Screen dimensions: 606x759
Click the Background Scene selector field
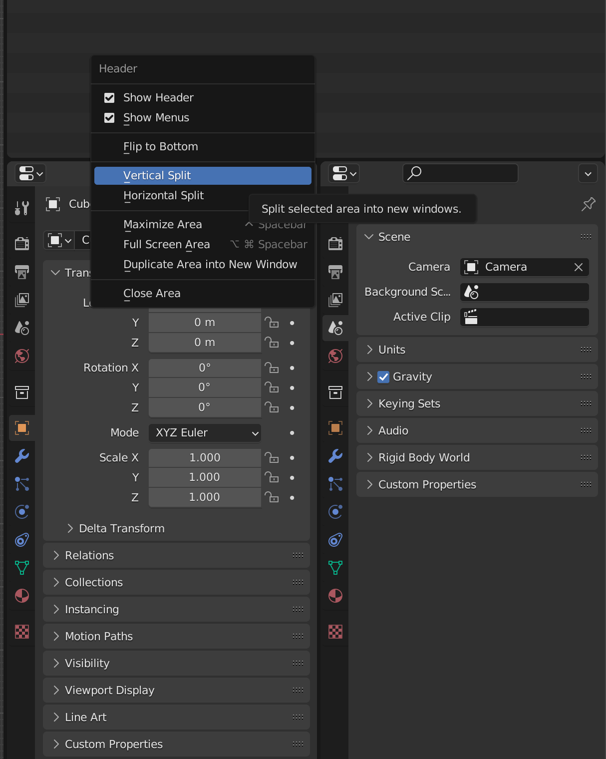coord(525,292)
